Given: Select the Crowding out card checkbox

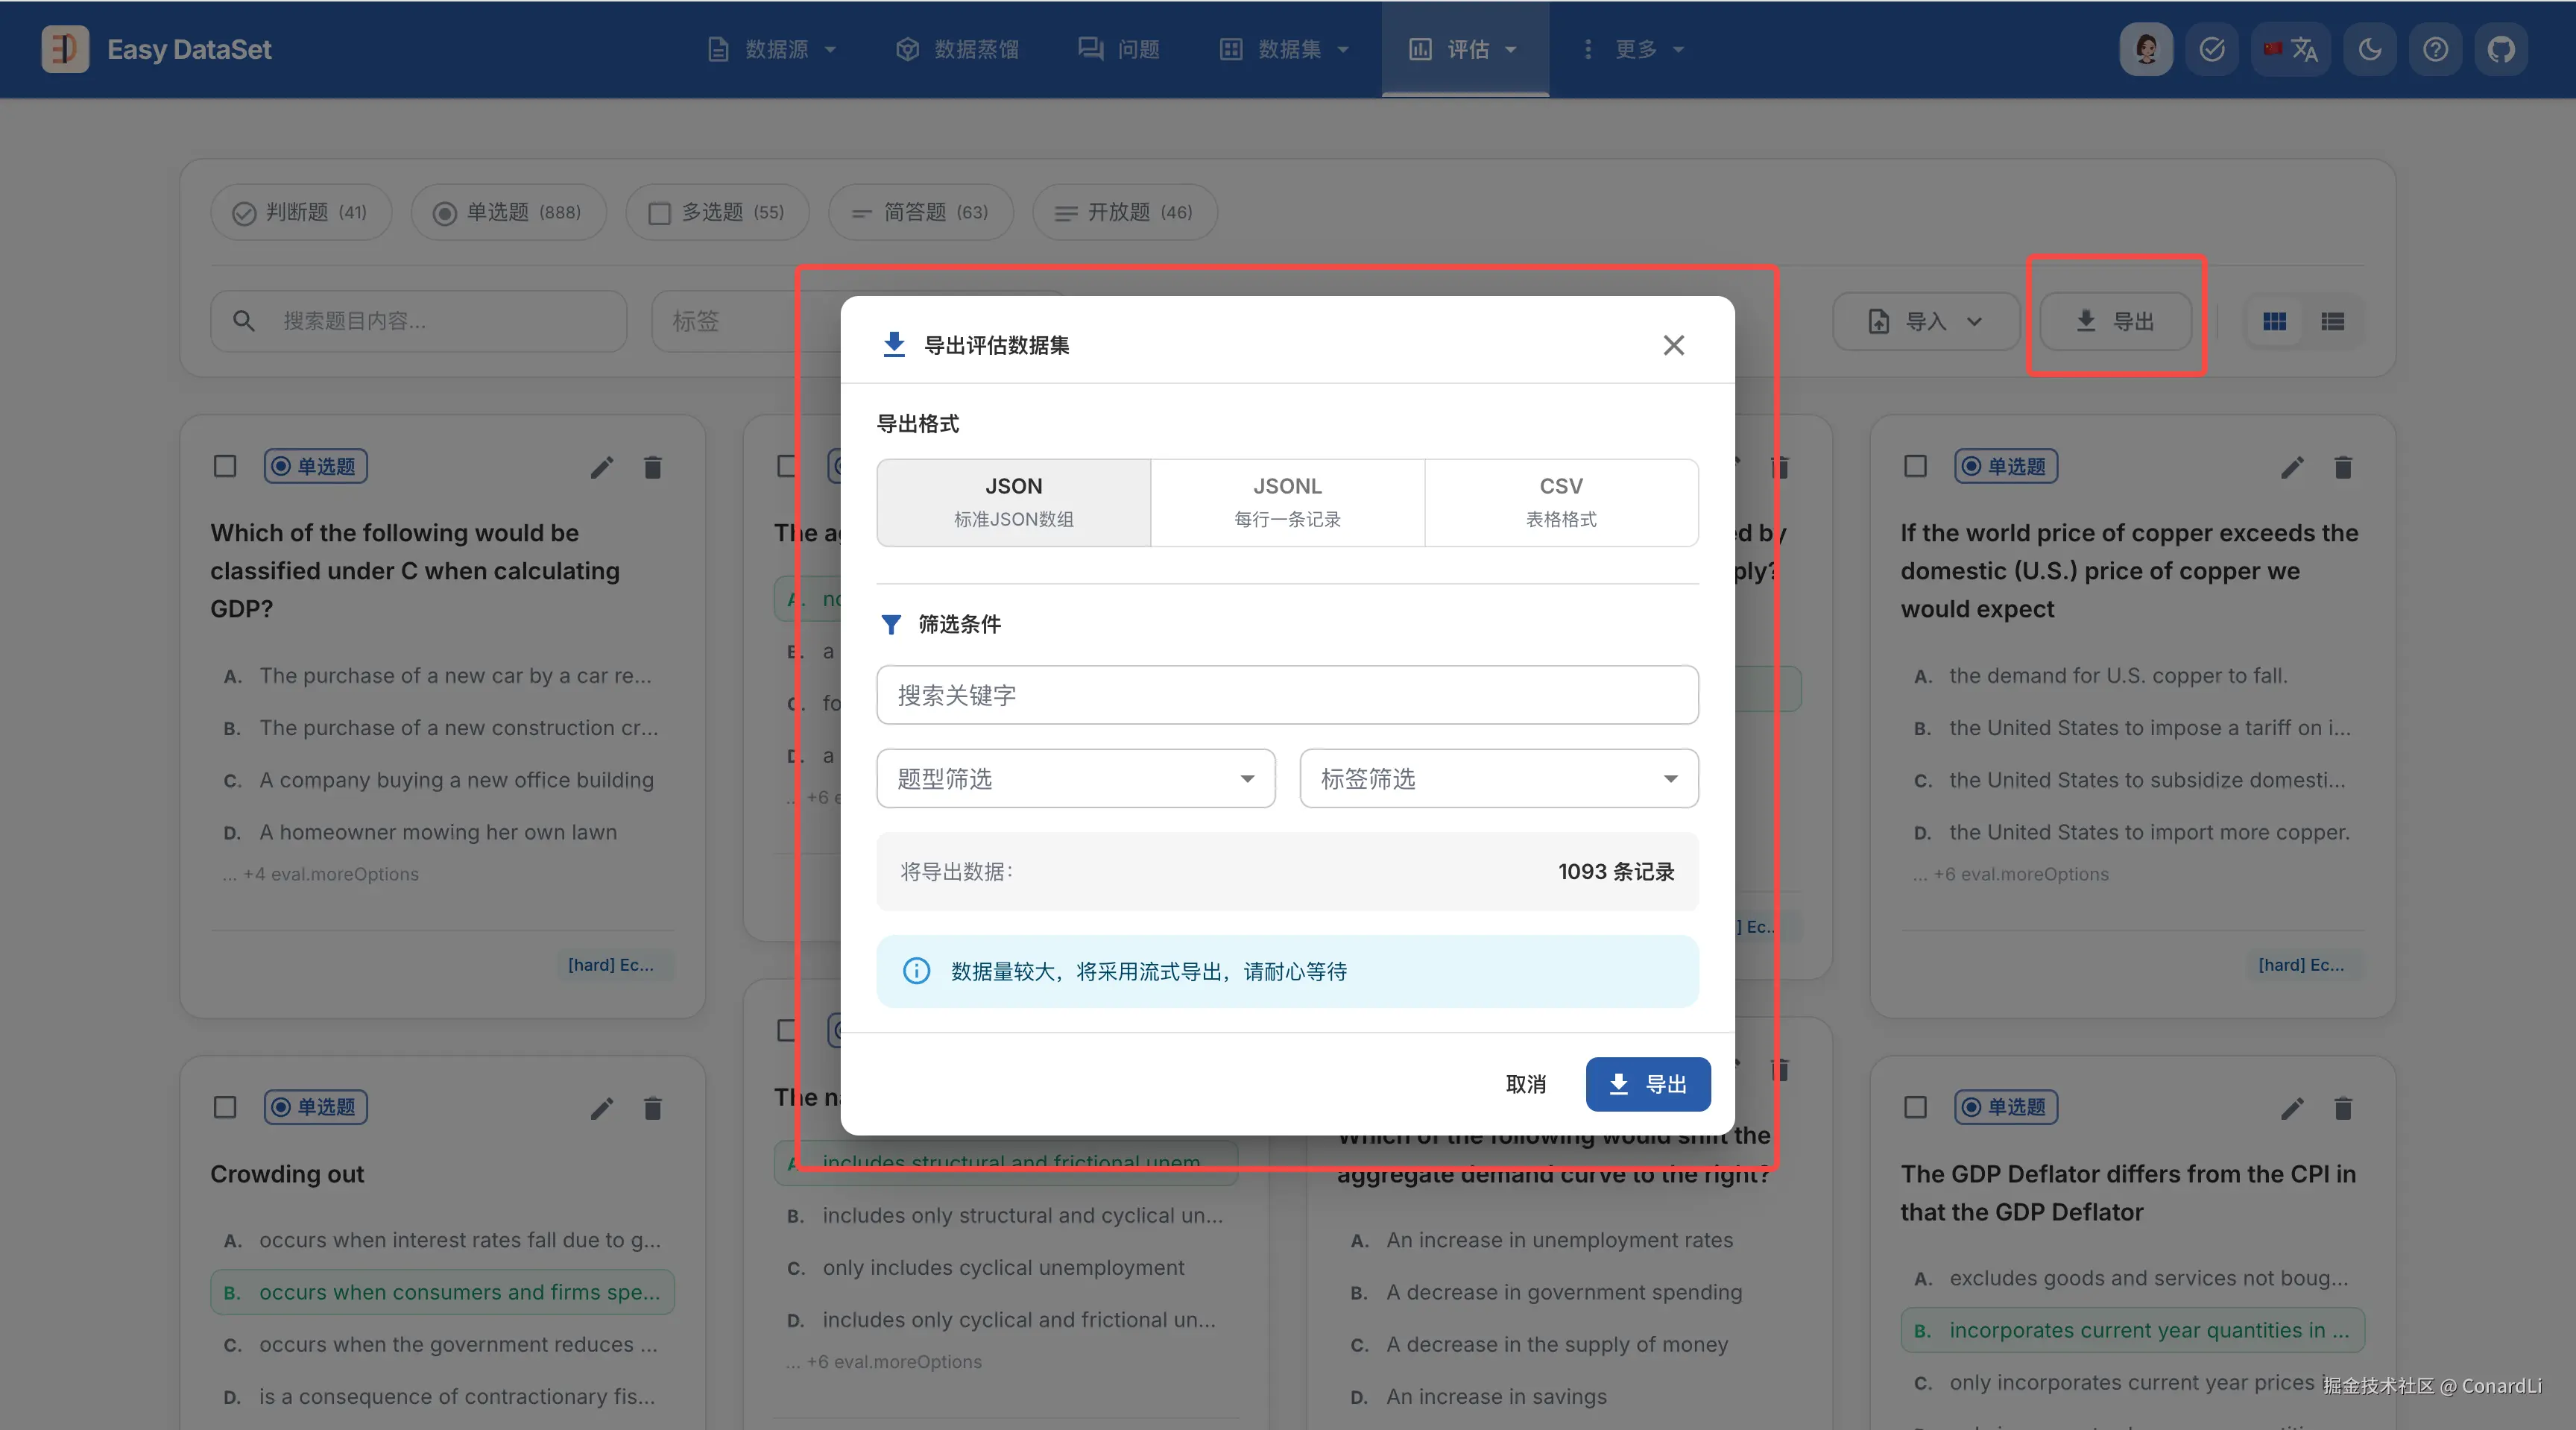Looking at the screenshot, I should [x=225, y=1107].
